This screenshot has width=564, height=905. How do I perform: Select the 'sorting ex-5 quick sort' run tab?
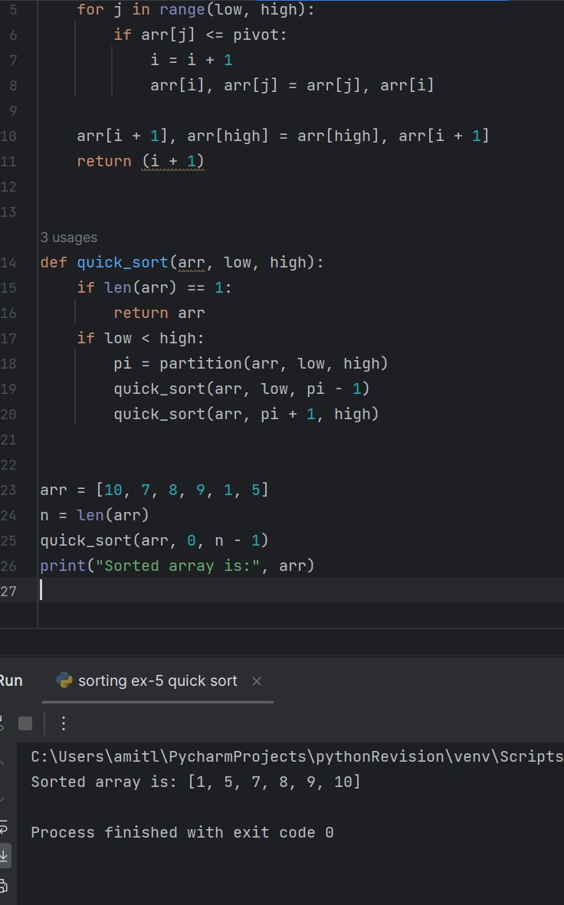[x=158, y=681]
